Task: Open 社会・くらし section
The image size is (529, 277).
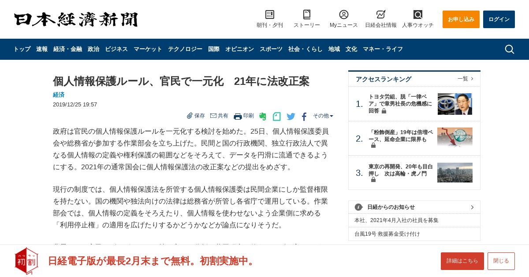Action: pos(305,49)
